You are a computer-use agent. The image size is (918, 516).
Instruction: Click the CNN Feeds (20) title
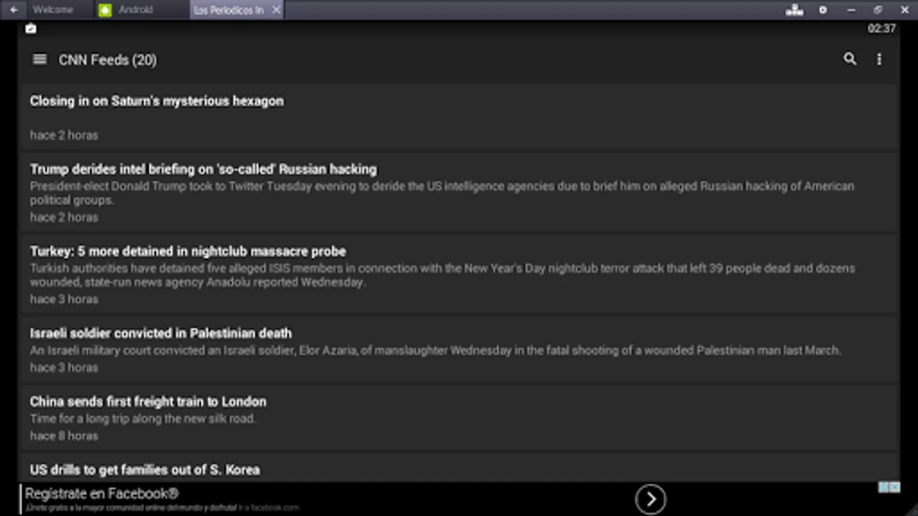(x=107, y=60)
